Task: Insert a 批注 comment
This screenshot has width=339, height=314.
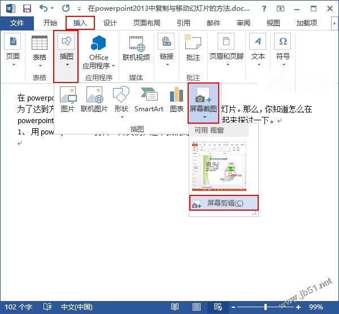Action: point(193,48)
